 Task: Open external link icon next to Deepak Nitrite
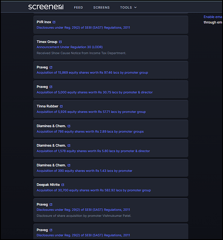pyautogui.click(x=63, y=185)
